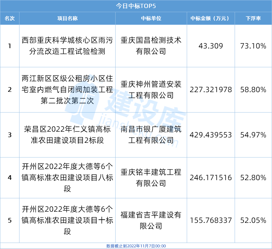272x249 pixels.
Task: Click the 荣昌区2022年仁义镇 project name
Action: (67, 135)
